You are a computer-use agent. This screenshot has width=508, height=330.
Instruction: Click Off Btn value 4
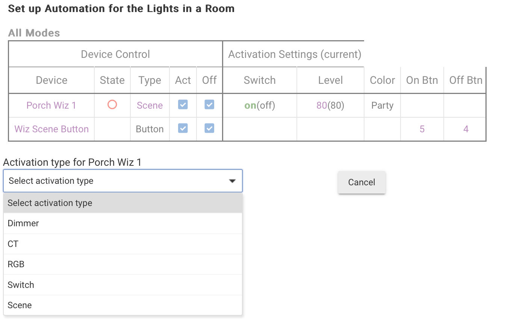click(466, 129)
